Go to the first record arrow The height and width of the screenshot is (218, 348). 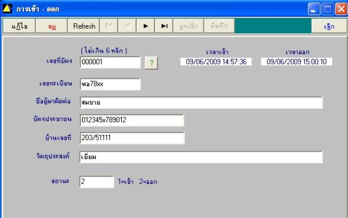point(109,26)
